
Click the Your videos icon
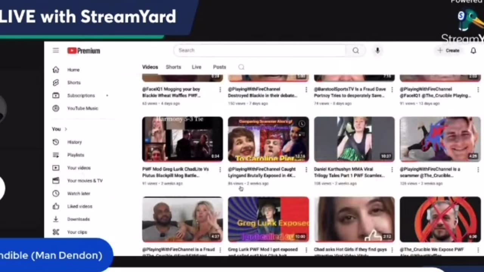(x=56, y=168)
